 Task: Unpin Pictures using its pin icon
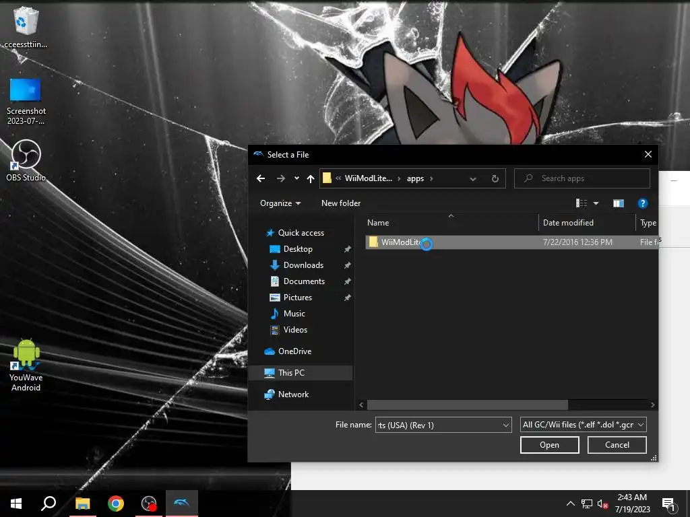(347, 298)
